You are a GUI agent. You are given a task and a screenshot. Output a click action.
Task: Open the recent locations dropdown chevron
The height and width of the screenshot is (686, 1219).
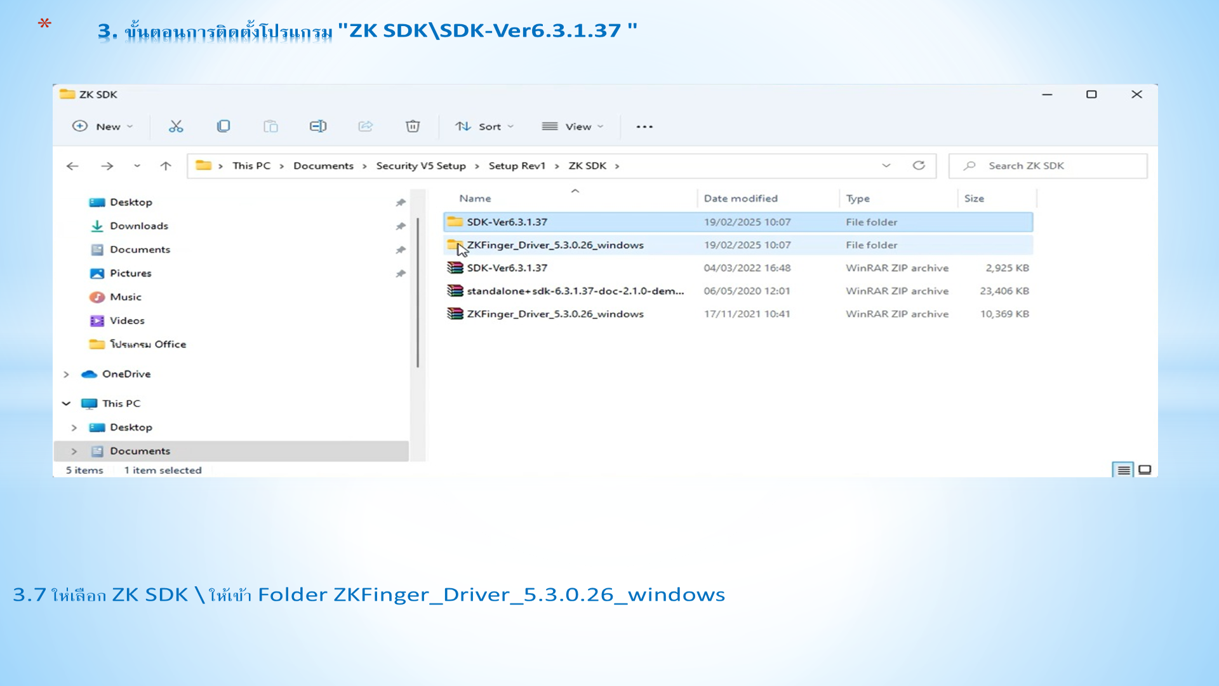(137, 166)
